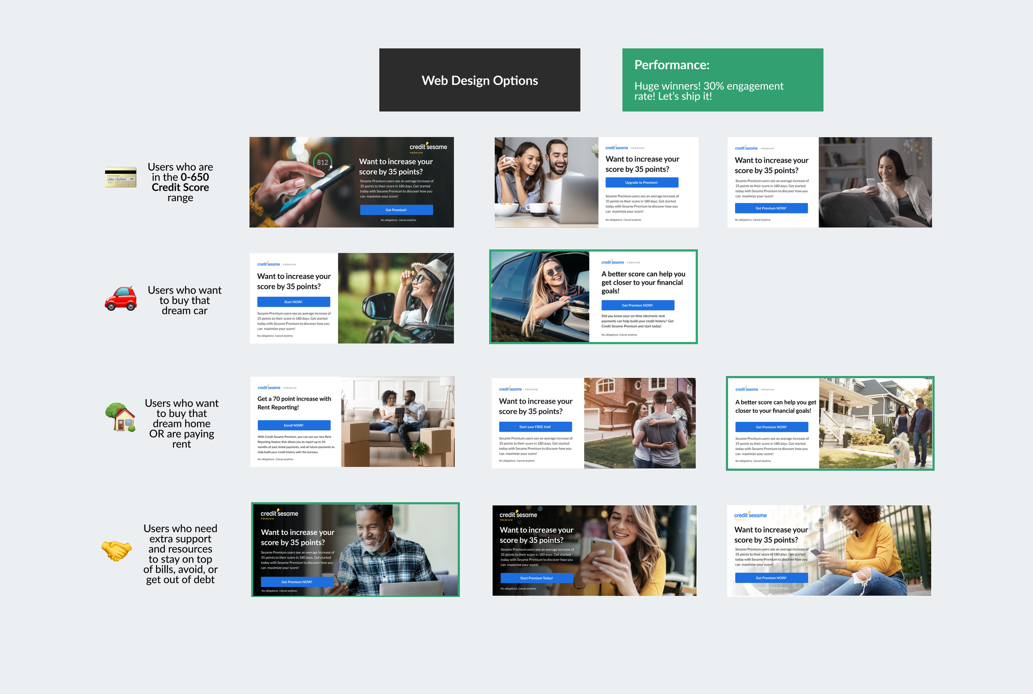Click Credit Sesame logo on plaid-shirt man banner
This screenshot has width=1033, height=694.
(x=279, y=514)
